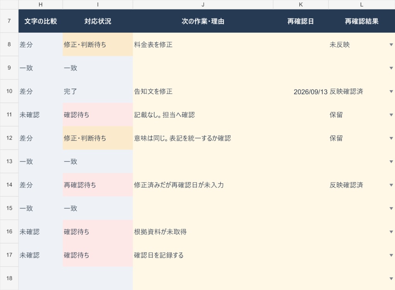The image size is (395, 290).
Task: Select row 8 header number
Action: [9, 44]
